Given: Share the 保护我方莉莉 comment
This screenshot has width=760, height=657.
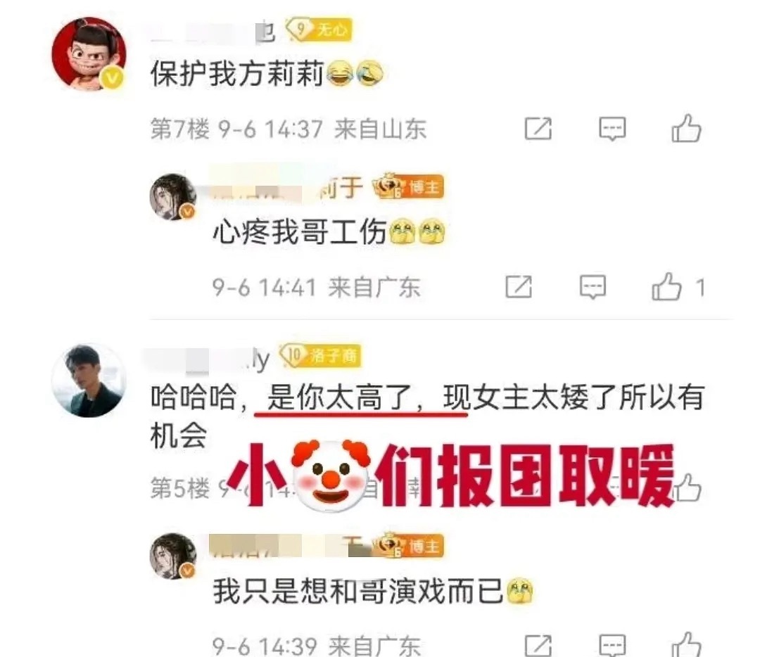Looking at the screenshot, I should 538,129.
